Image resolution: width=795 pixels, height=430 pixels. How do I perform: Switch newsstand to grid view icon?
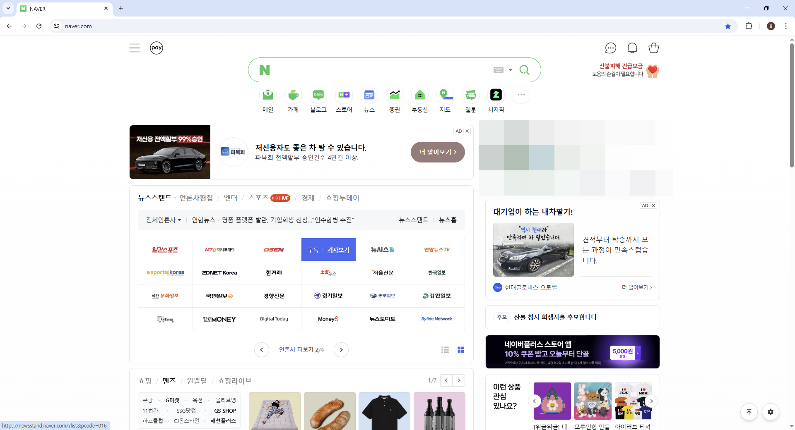tap(461, 350)
